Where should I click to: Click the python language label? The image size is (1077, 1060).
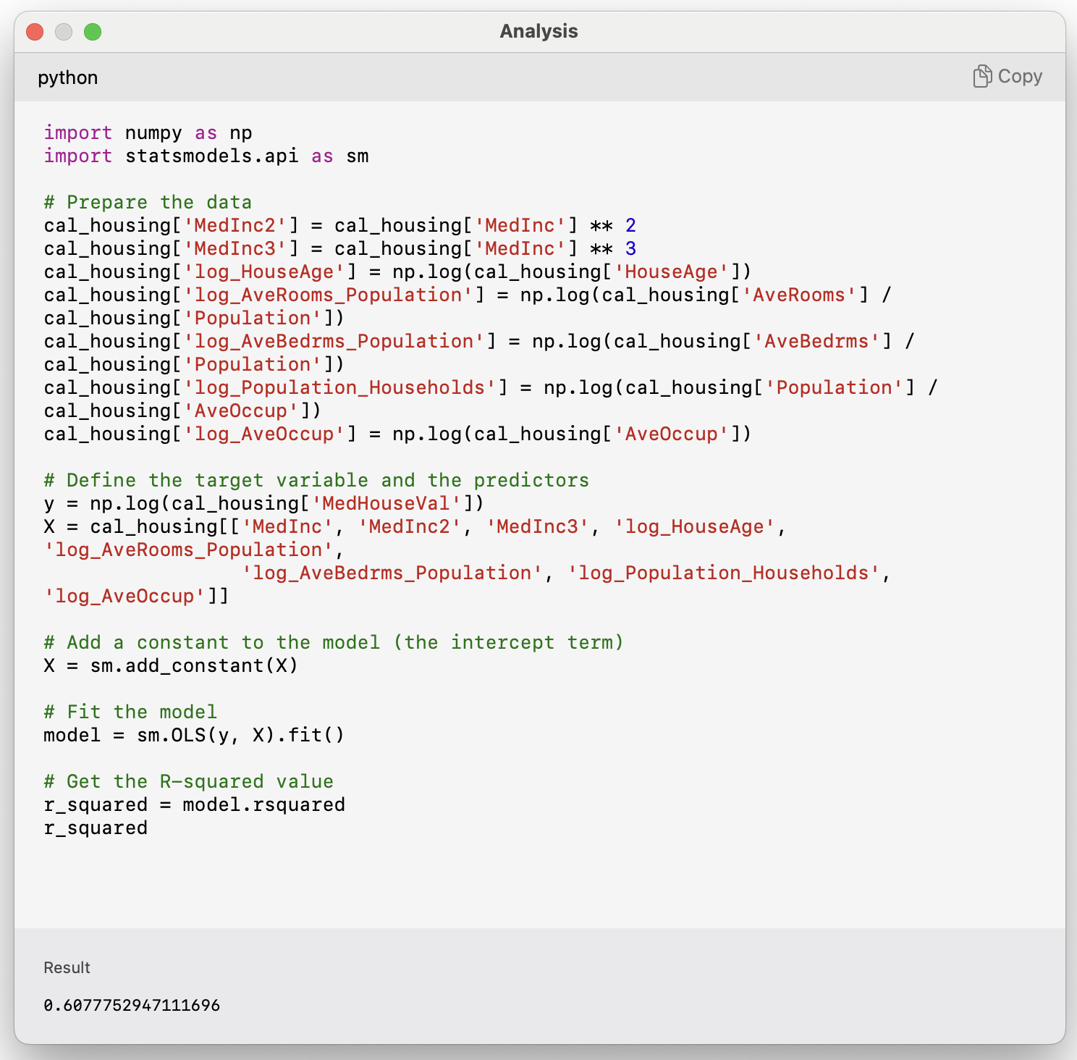(x=67, y=77)
